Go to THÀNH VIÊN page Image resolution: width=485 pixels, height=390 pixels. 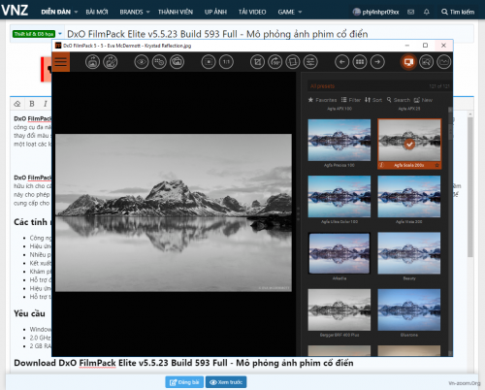click(x=176, y=12)
